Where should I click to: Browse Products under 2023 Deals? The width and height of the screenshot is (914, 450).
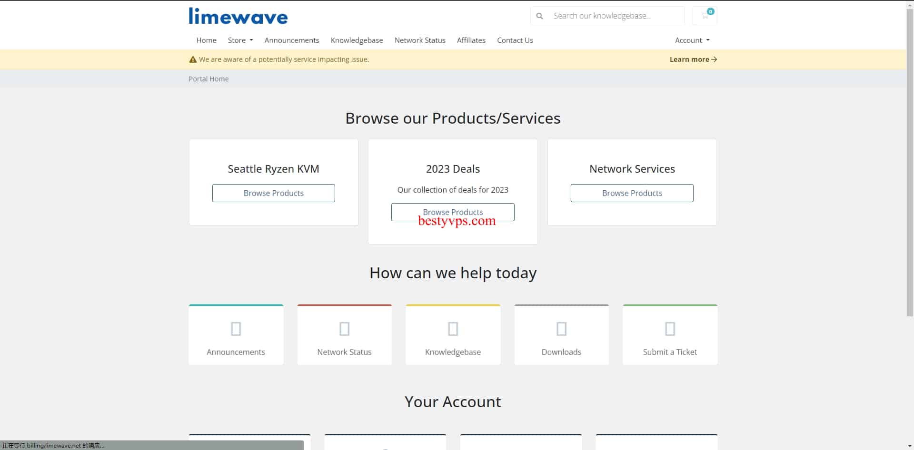pos(453,212)
